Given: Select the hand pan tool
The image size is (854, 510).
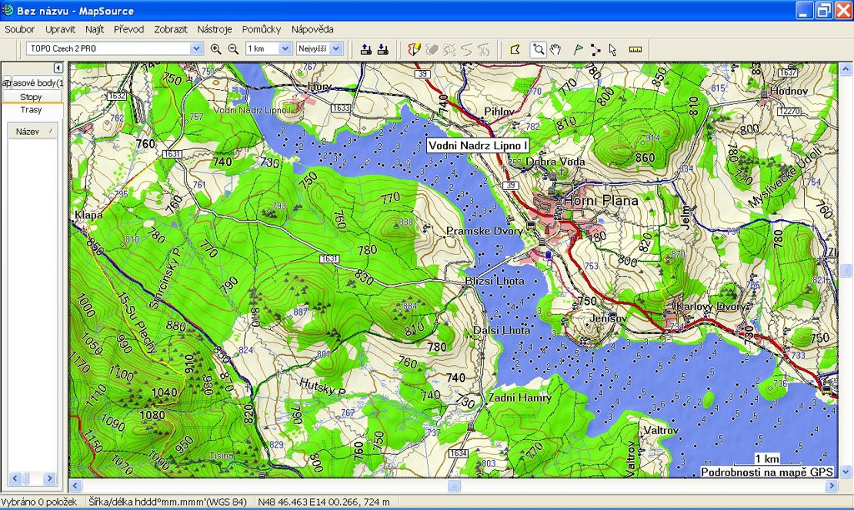Looking at the screenshot, I should (x=555, y=49).
